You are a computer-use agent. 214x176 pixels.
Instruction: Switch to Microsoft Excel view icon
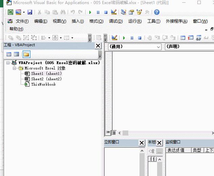[10, 12]
